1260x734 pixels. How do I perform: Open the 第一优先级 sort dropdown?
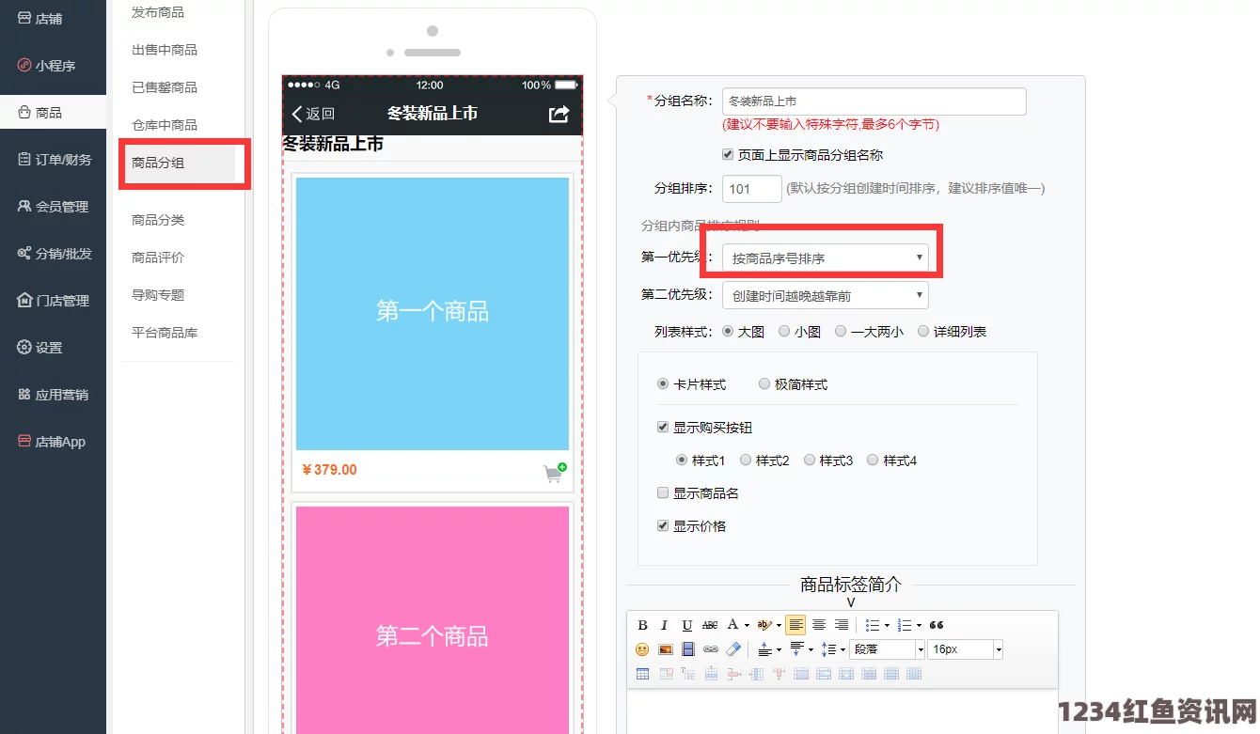[x=825, y=258]
